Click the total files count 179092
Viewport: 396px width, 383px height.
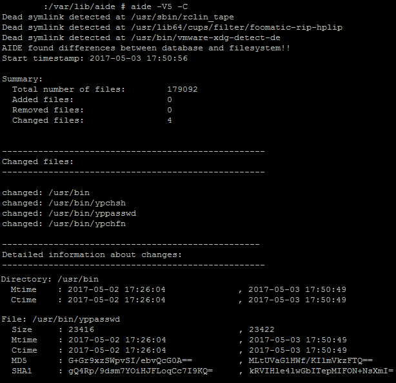tap(183, 89)
